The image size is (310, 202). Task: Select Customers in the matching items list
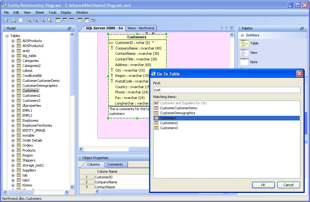pos(227,118)
